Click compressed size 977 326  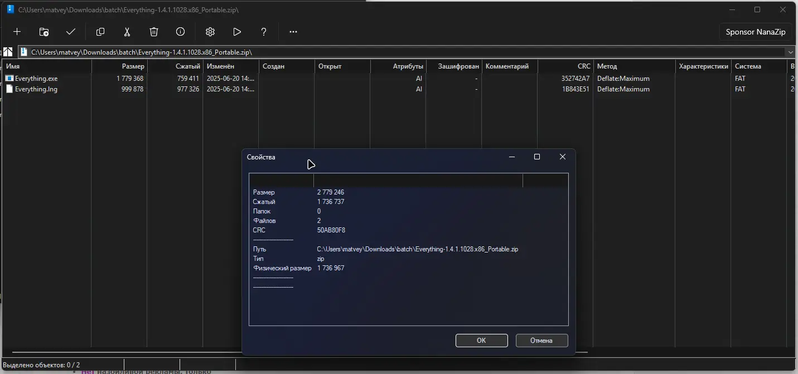coord(188,89)
